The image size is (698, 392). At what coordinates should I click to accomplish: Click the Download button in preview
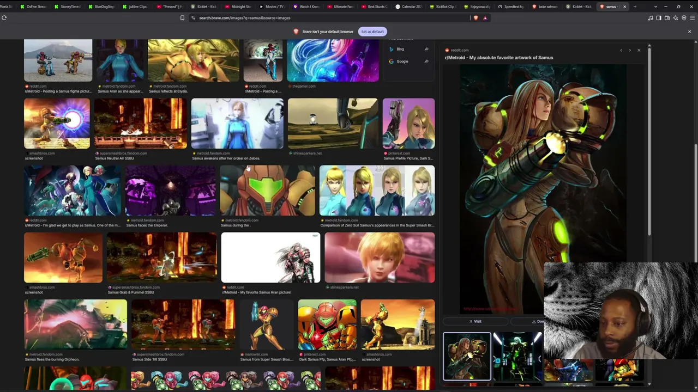point(538,321)
